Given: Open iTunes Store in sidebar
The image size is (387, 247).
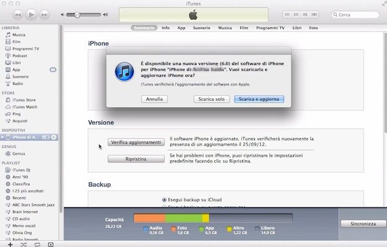Looking at the screenshot, I should (x=24, y=100).
